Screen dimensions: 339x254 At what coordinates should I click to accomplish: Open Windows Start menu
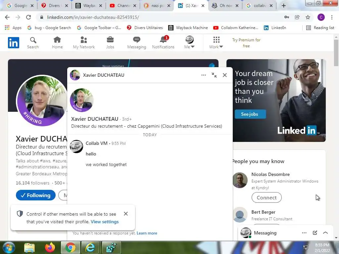tap(9, 247)
